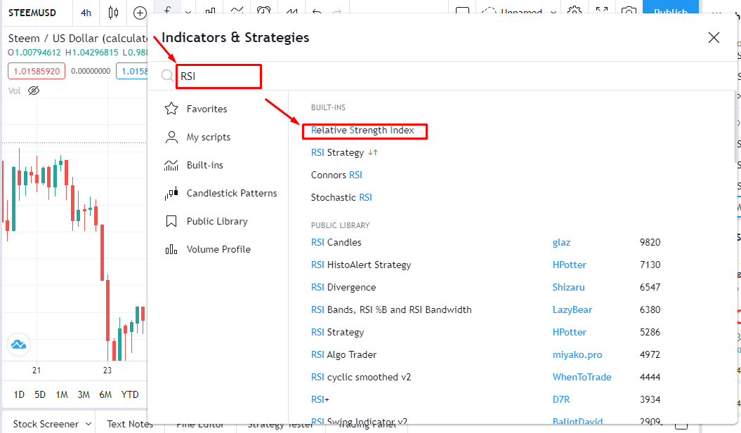This screenshot has width=741, height=433.
Task: Click the 7130 likes count
Action: [650, 265]
